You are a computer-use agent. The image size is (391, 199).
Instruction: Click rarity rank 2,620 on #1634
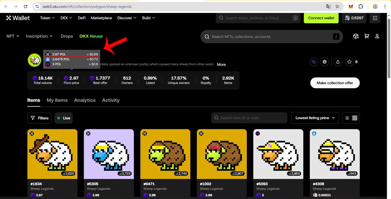pos(68,174)
